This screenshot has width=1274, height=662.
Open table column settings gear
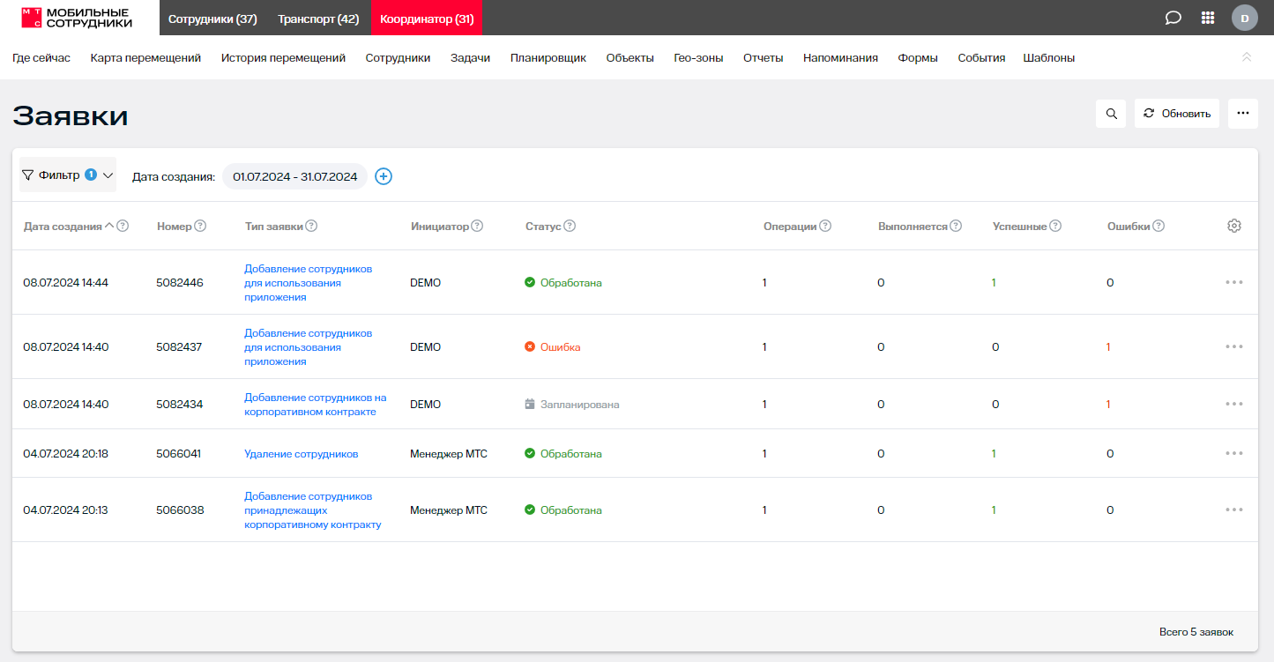click(1233, 226)
